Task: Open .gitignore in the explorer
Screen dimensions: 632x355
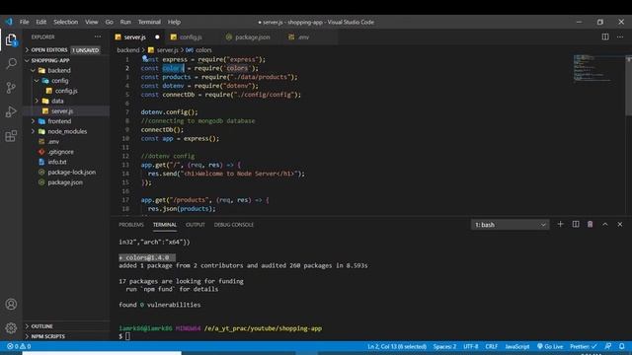Action: pyautogui.click(x=60, y=152)
